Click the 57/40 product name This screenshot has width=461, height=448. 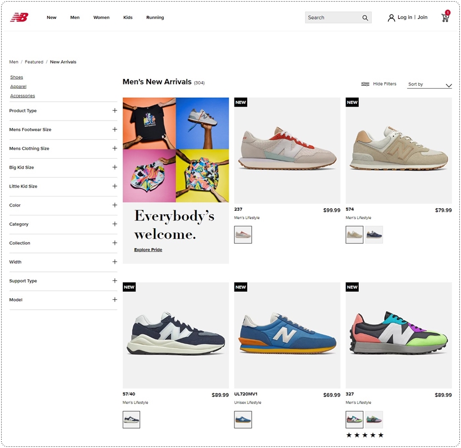click(x=129, y=394)
